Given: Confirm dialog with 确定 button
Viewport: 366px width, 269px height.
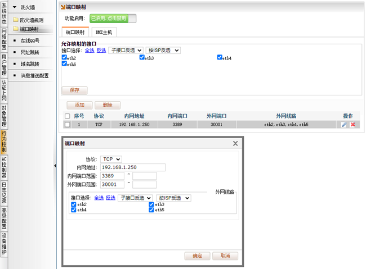Looking at the screenshot, I should (x=197, y=256).
